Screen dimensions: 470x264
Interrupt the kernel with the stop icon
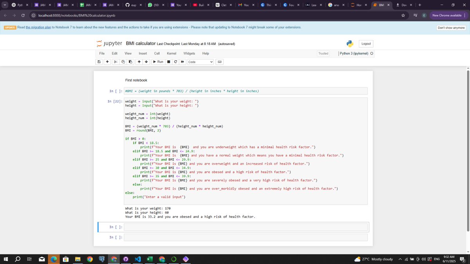tap(168, 62)
